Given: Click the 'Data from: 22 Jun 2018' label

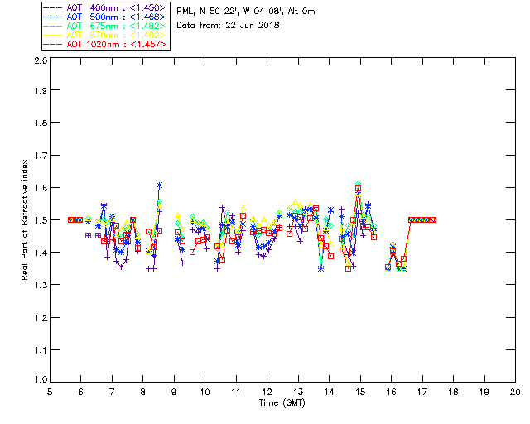Looking at the screenshot, I should 229,25.
